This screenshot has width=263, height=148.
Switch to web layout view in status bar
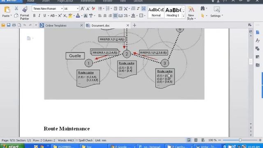(203, 140)
